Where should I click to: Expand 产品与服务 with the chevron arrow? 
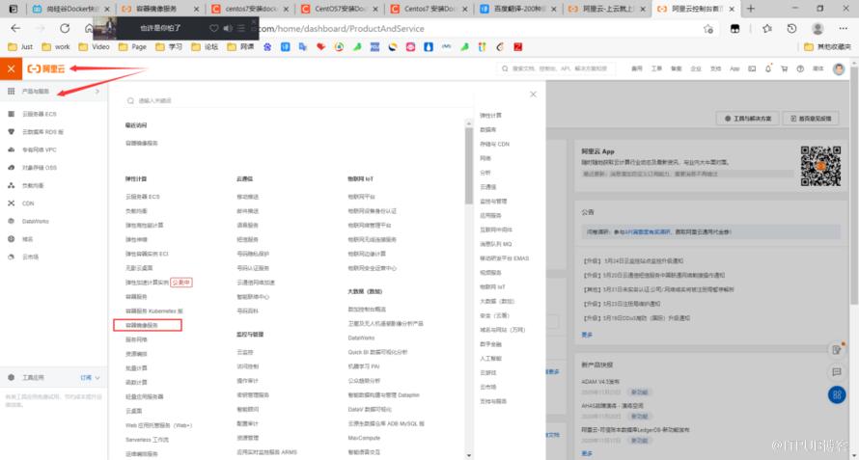tap(97, 92)
